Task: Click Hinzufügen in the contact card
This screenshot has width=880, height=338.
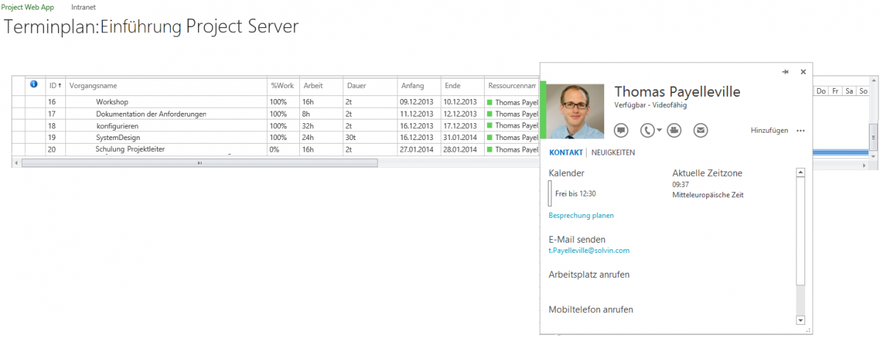Action: pyautogui.click(x=769, y=131)
